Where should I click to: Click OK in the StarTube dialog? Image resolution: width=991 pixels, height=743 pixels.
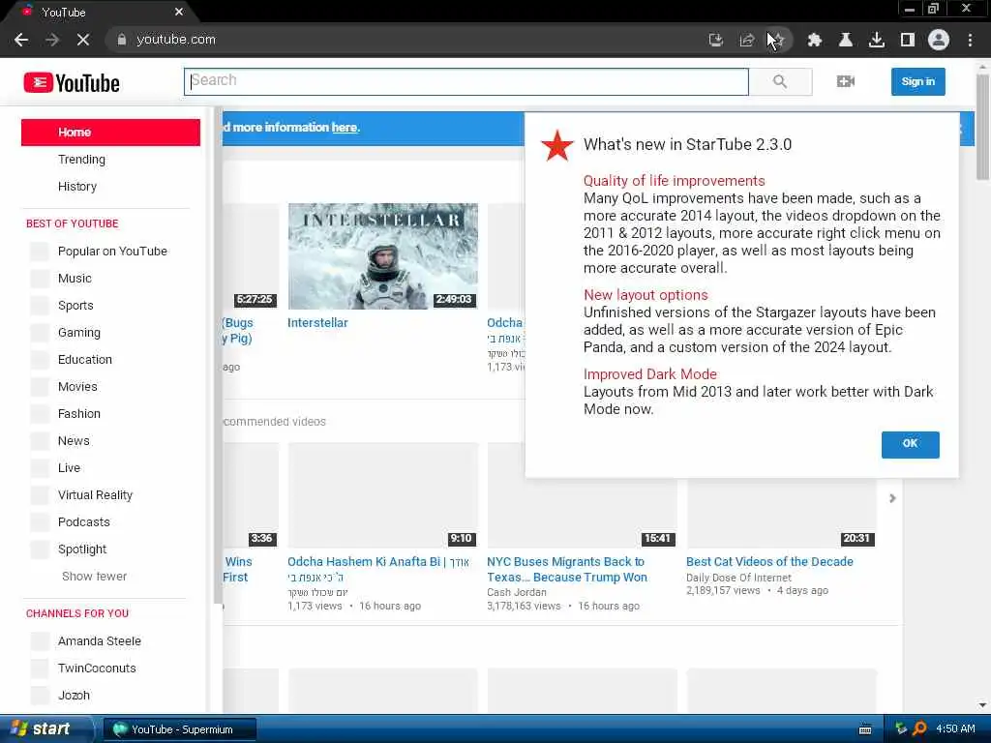point(910,444)
